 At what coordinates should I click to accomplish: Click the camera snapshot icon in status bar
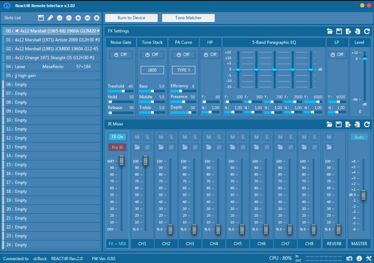349,258
